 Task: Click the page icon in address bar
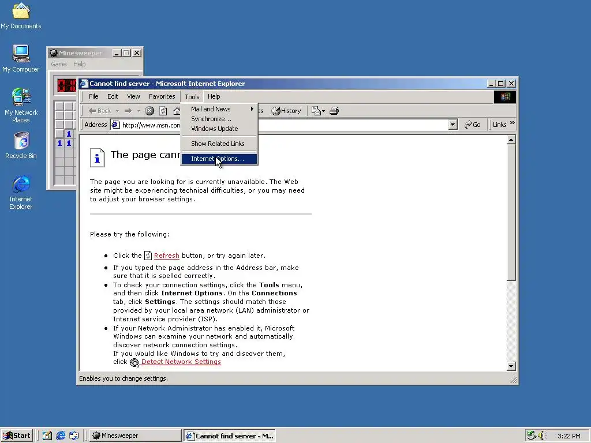(115, 125)
